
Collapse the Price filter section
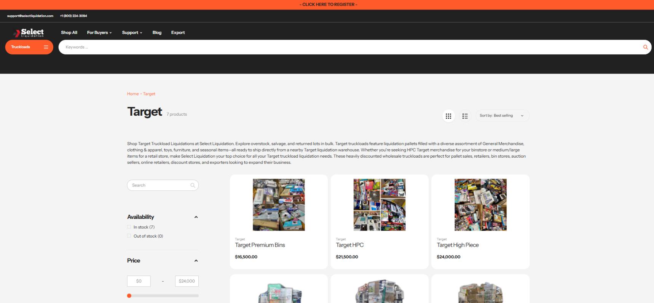pyautogui.click(x=196, y=261)
